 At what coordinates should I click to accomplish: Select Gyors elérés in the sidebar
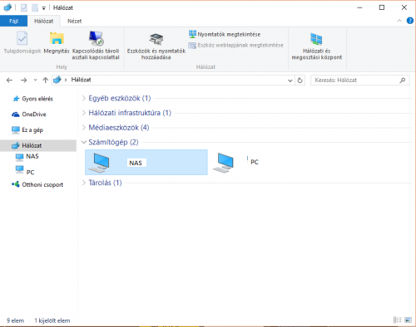click(x=32, y=99)
